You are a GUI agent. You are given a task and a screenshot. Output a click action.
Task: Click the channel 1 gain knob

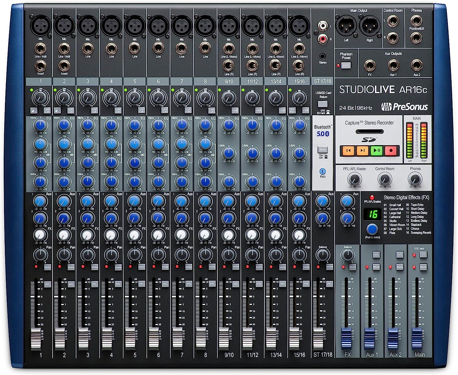(x=40, y=97)
